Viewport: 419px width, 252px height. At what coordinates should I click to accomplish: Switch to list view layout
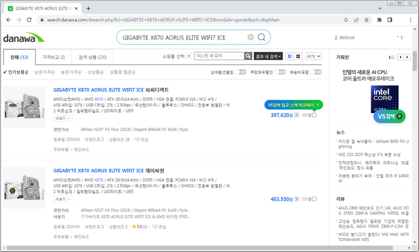(289, 56)
